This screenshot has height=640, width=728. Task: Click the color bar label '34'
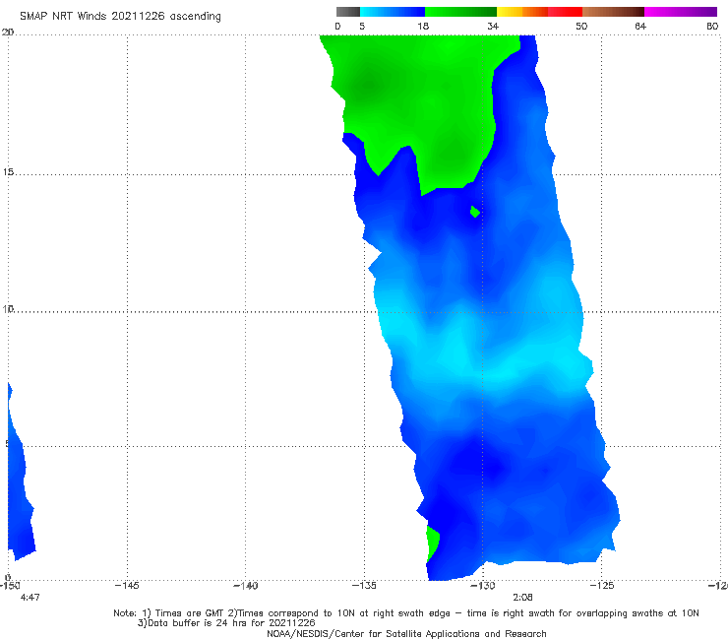click(x=493, y=26)
